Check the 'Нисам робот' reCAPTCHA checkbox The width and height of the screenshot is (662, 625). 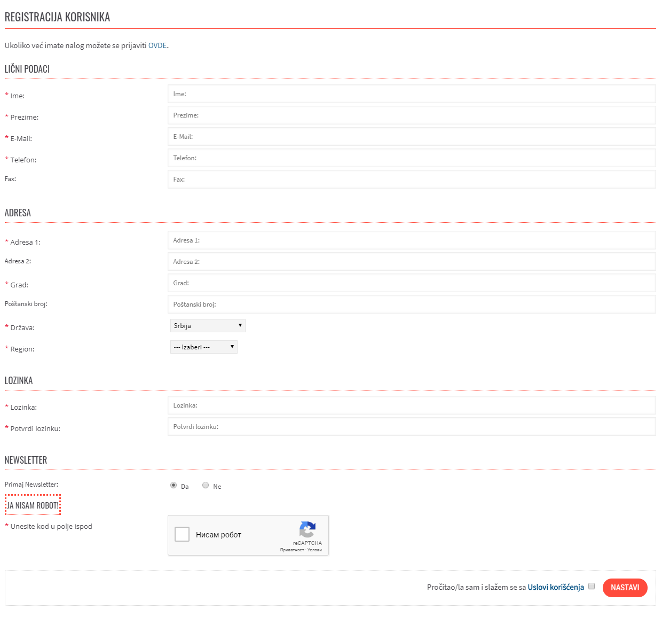click(x=182, y=534)
